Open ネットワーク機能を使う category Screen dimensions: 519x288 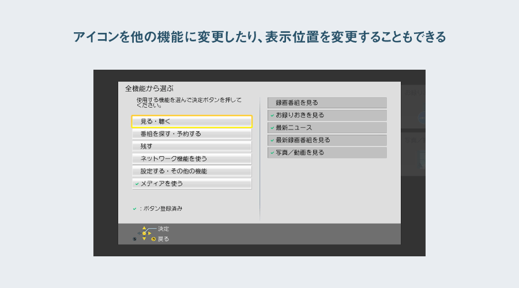(191, 159)
